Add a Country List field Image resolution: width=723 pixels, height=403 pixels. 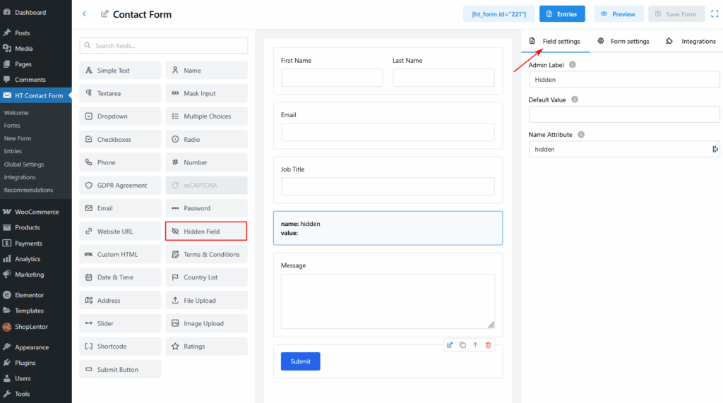[x=206, y=277]
